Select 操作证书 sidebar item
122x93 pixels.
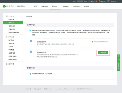13,23
